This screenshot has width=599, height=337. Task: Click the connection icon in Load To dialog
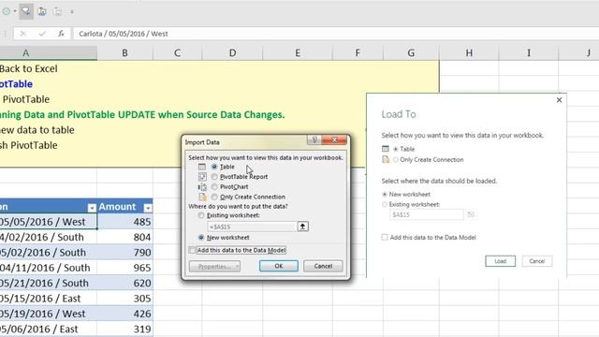point(386,159)
